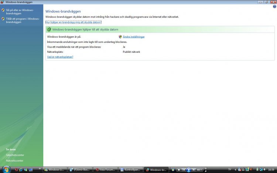
Task: Open 'Hur hjälper en brandvägg mig' link
Action: pos(73,22)
